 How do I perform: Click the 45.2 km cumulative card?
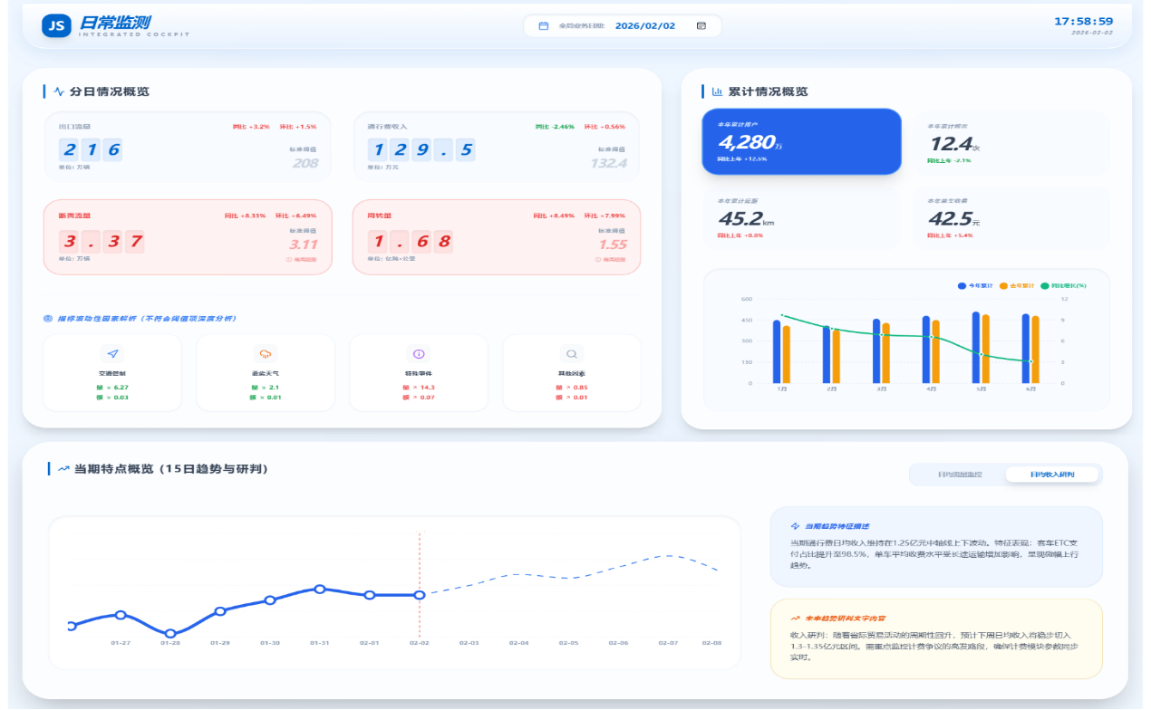pos(801,218)
